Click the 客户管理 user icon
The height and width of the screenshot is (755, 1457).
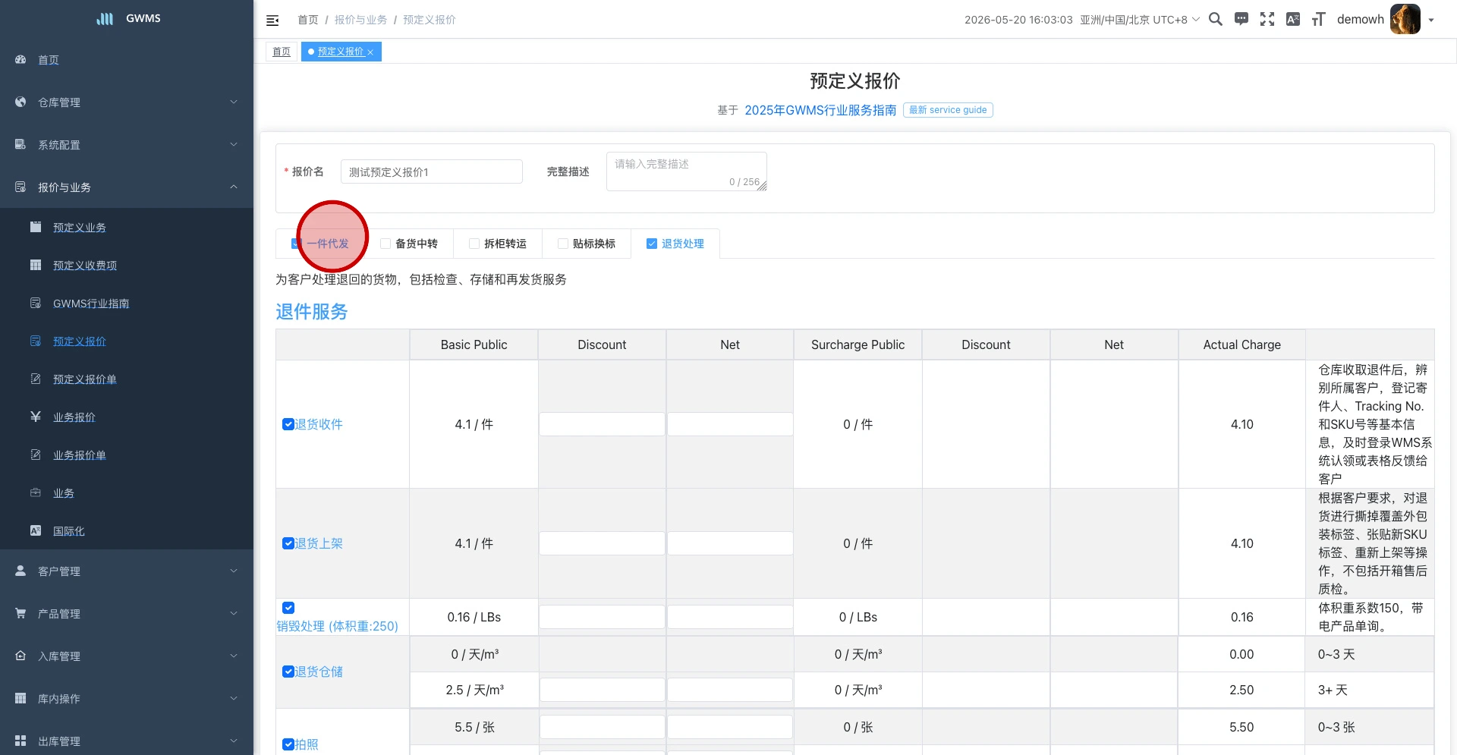click(20, 571)
